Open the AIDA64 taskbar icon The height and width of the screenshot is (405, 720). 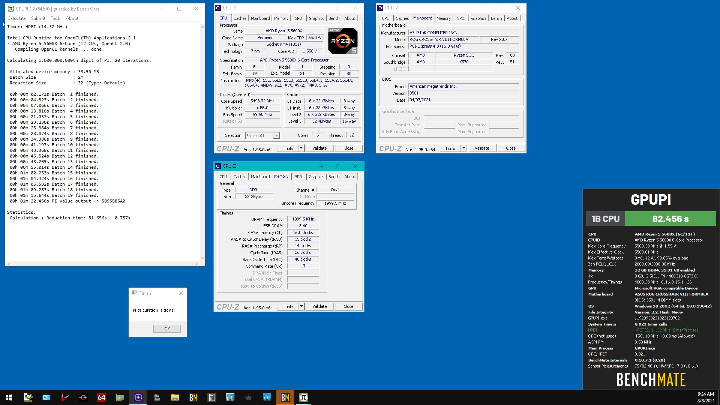(x=102, y=397)
